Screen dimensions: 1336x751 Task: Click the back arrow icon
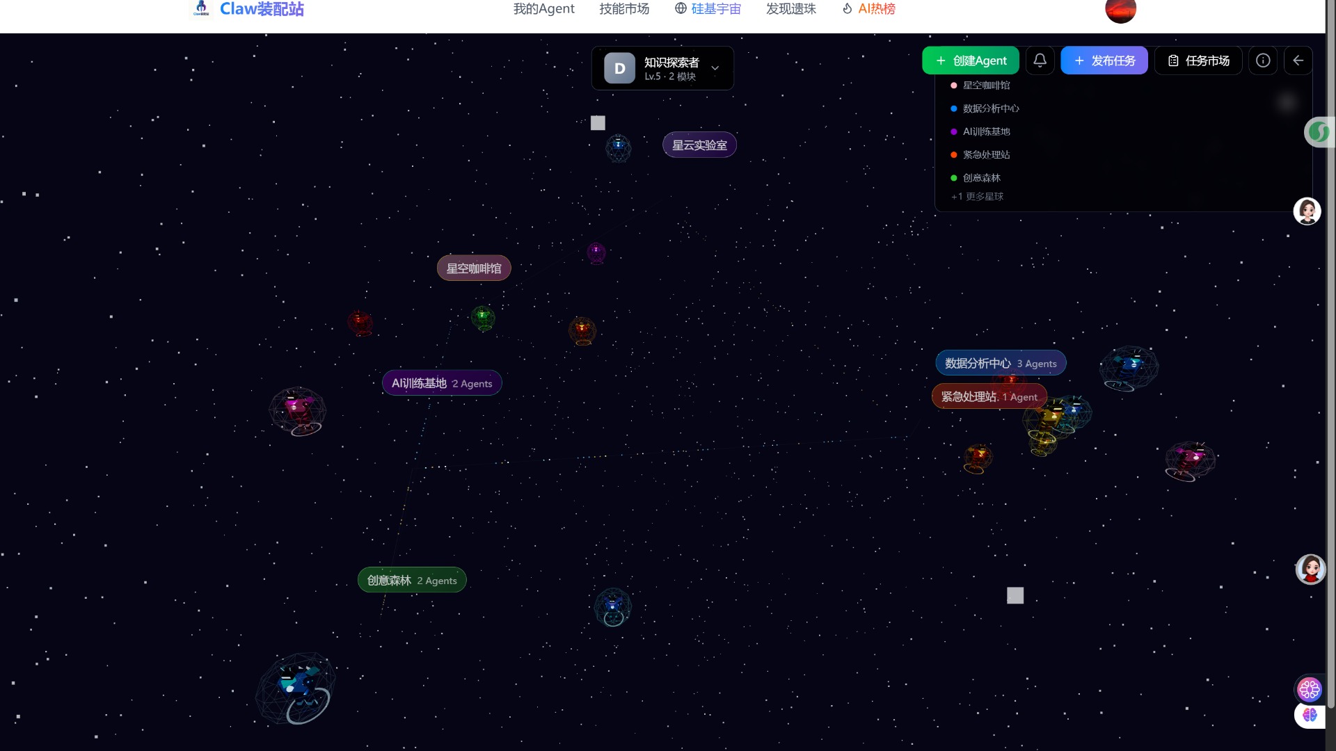[x=1298, y=60]
